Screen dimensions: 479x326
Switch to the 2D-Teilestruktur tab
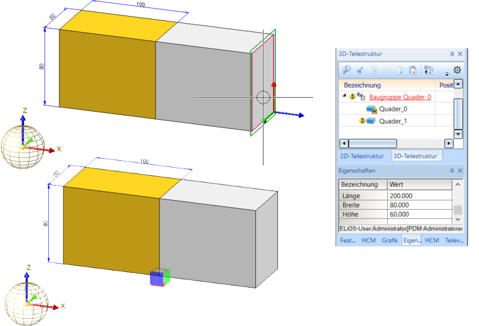pyautogui.click(x=362, y=156)
